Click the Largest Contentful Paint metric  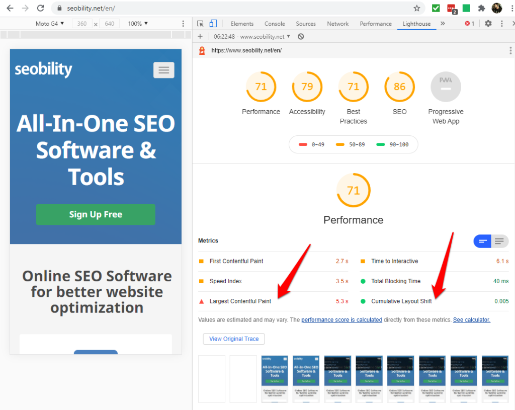point(273,301)
